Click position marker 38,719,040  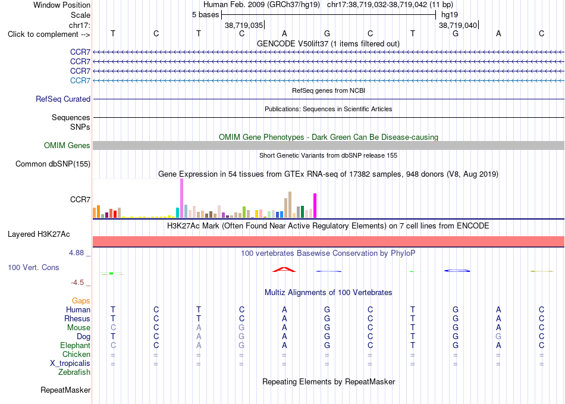point(458,26)
